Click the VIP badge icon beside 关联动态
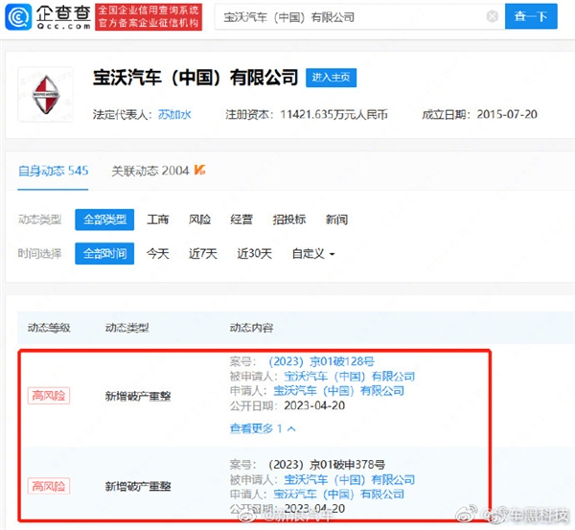The image size is (575, 530). pos(200,170)
